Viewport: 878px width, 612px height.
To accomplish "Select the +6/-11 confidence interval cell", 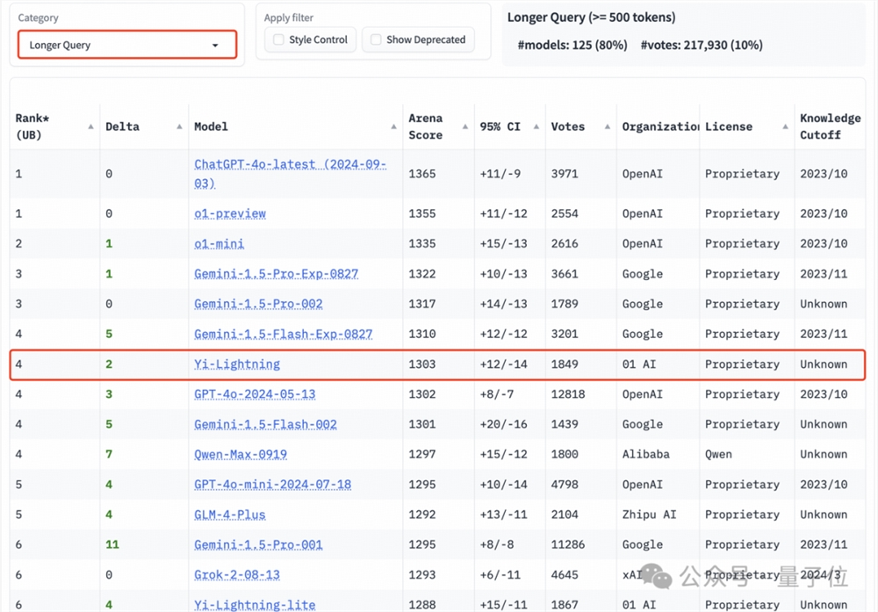I will click(500, 575).
